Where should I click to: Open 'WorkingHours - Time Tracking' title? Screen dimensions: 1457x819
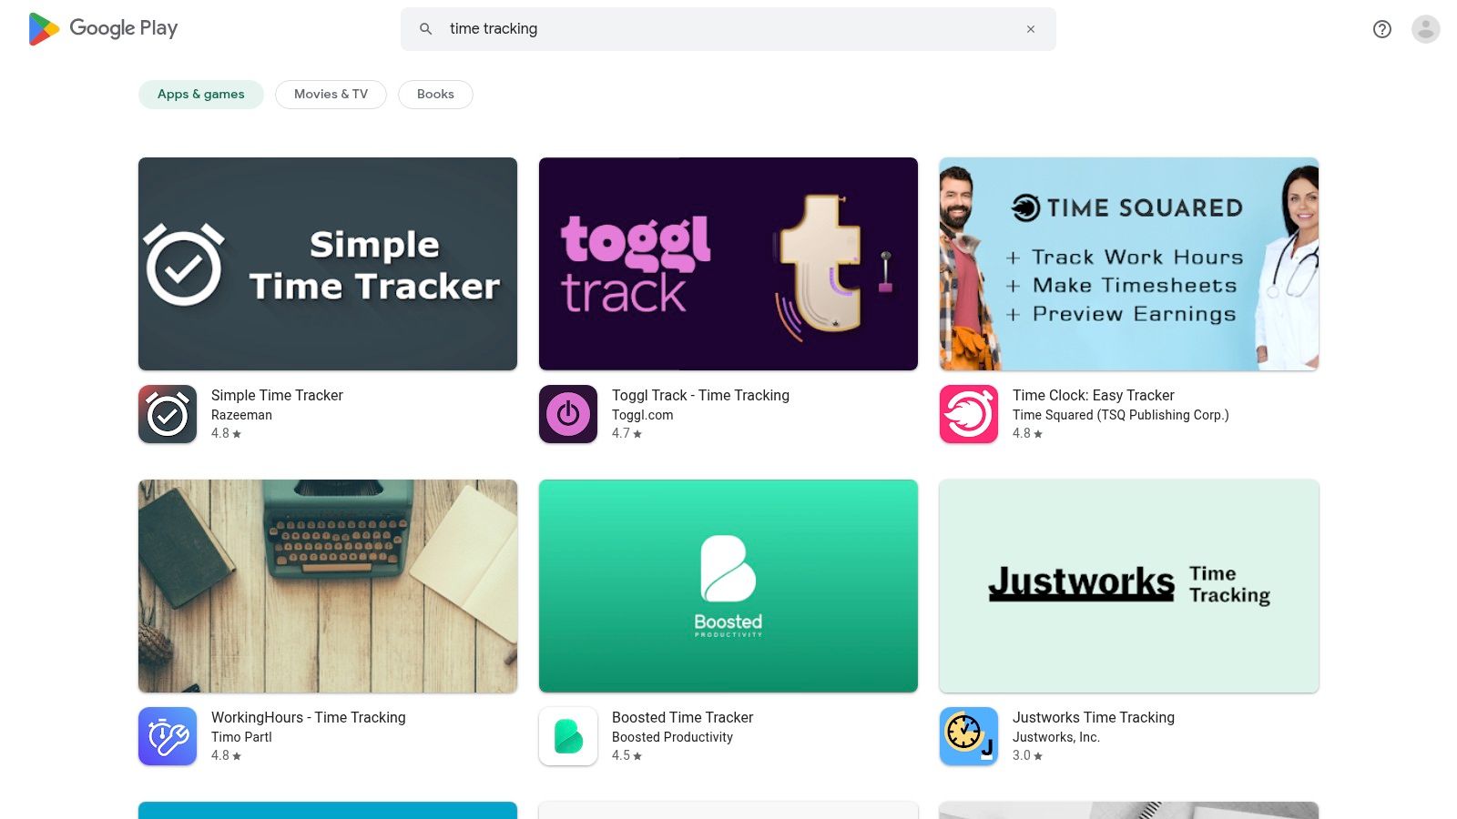coord(308,717)
